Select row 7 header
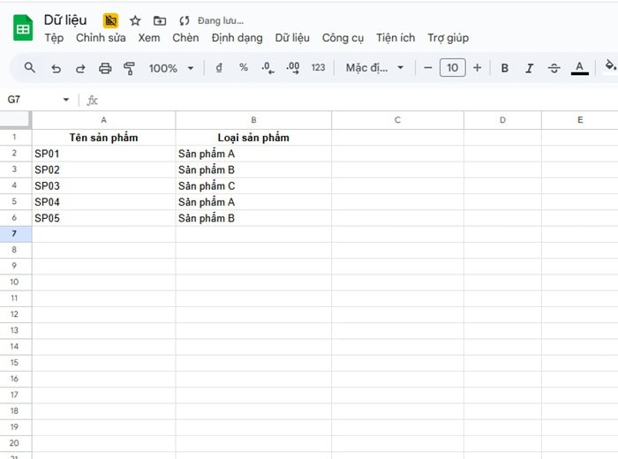The image size is (618, 459). pyautogui.click(x=15, y=234)
